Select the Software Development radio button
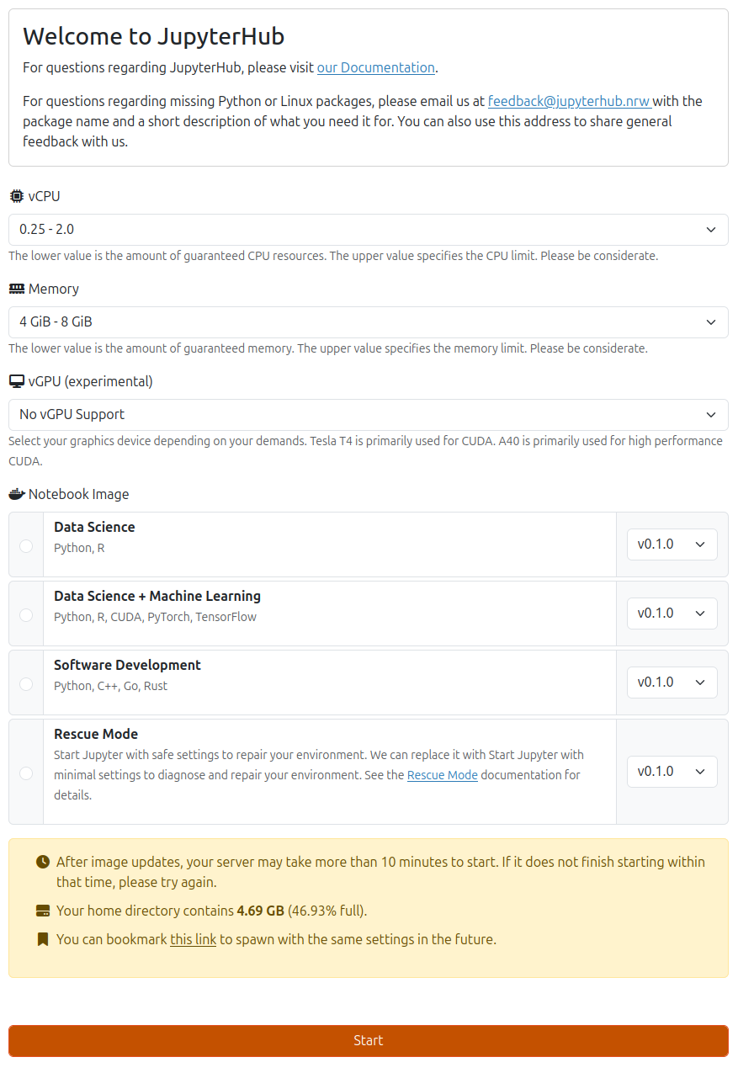 (x=26, y=683)
